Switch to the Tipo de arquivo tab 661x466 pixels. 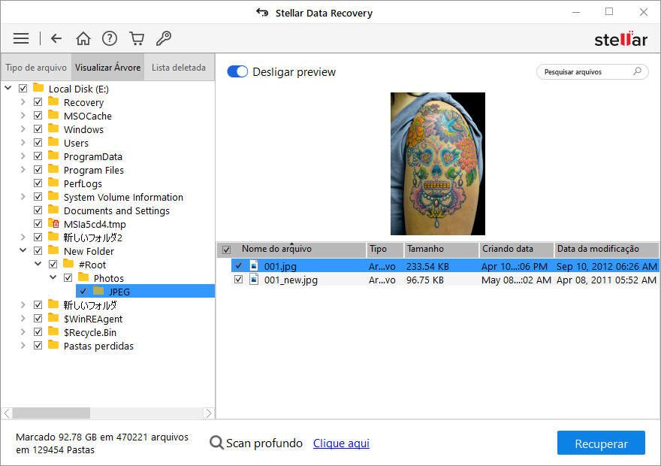pyautogui.click(x=36, y=68)
